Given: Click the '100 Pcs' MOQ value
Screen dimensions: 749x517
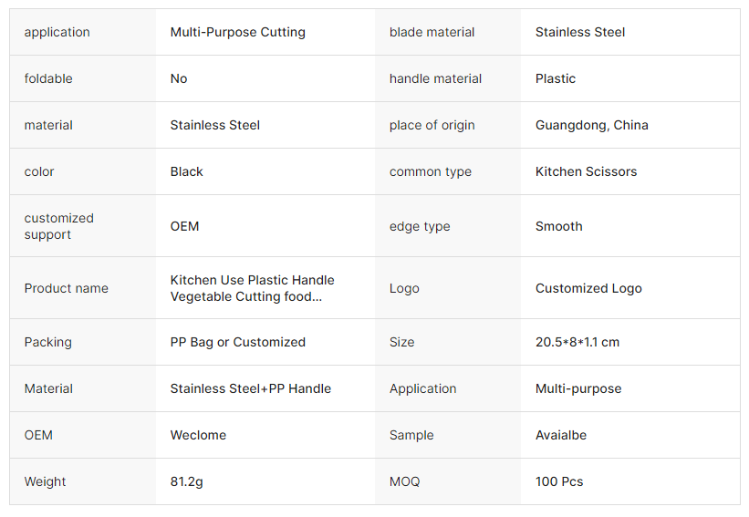Looking at the screenshot, I should [x=558, y=481].
